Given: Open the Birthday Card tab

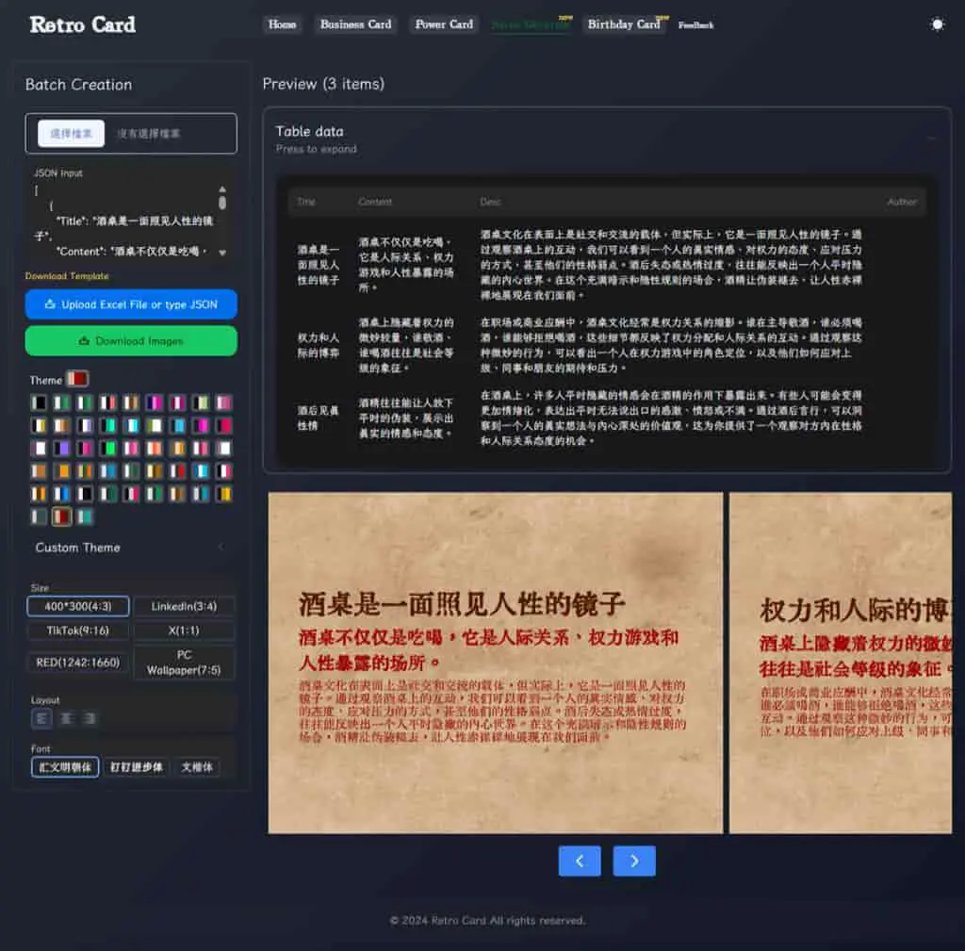Looking at the screenshot, I should point(624,25).
